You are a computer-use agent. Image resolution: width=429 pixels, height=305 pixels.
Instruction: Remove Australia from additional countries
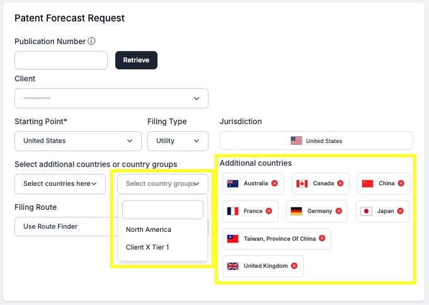point(275,183)
